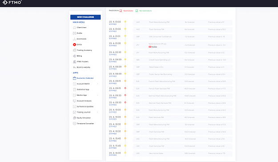The width and height of the screenshot is (278, 162).
Task: Click the Billing icon in the sidebar
Action: [x=74, y=56]
